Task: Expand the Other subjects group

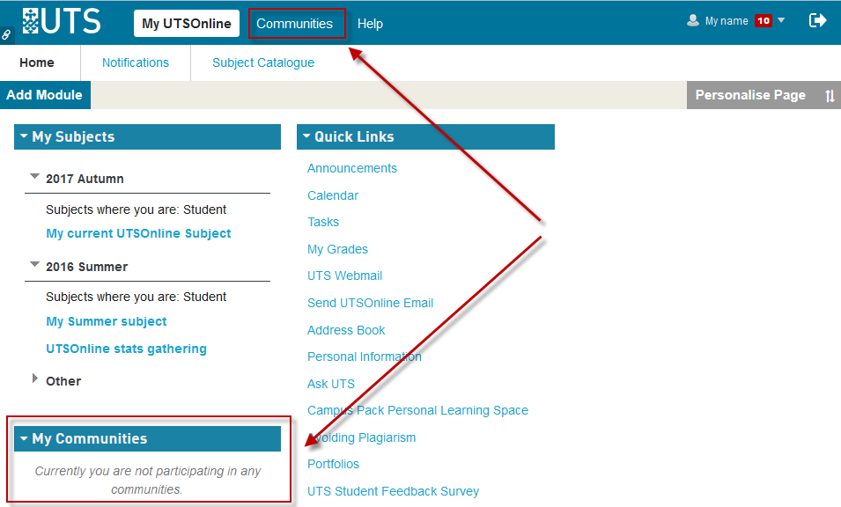Action: pyautogui.click(x=35, y=379)
